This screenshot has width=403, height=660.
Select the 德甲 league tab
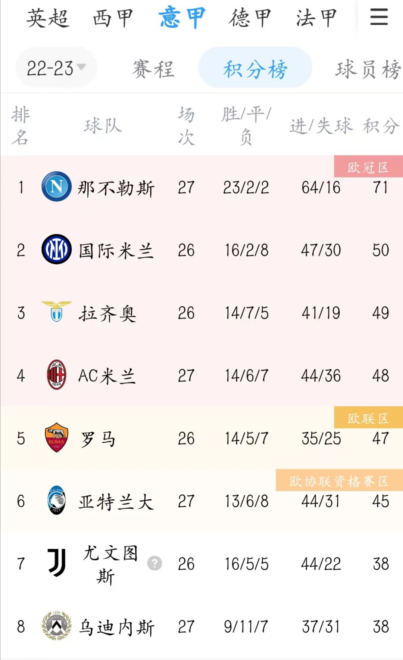click(x=250, y=18)
